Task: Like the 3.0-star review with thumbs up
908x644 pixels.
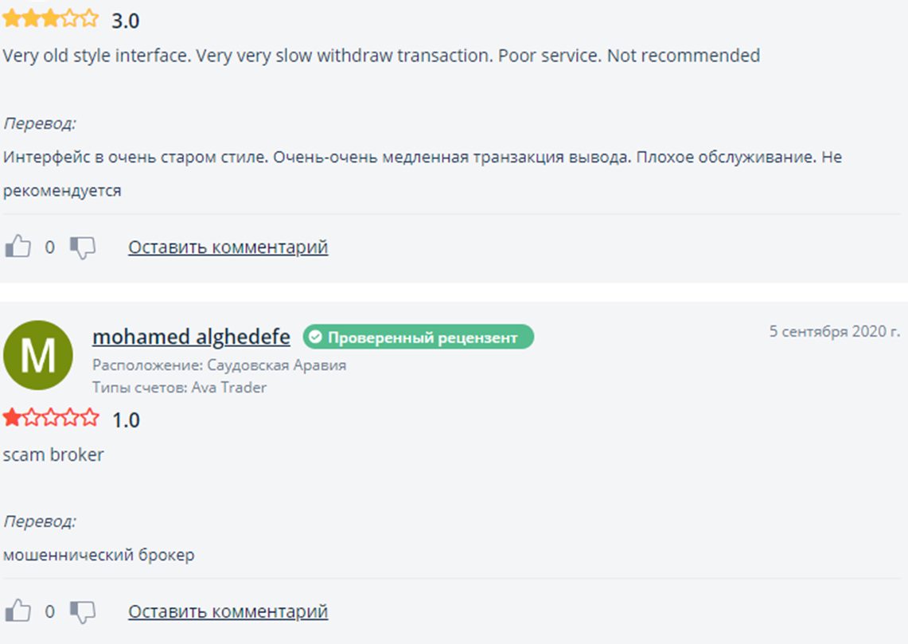Action: [18, 247]
